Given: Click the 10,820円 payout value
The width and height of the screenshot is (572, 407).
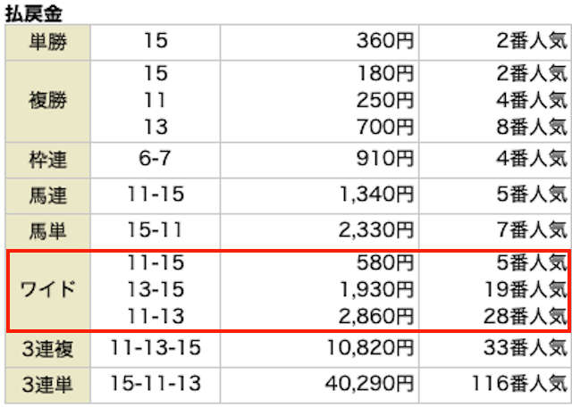Looking at the screenshot, I should pos(370,348).
